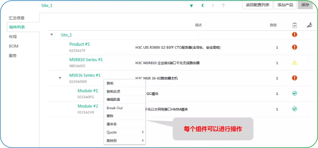Choose 删除 from the context menu
318x148 pixels.
click(x=125, y=116)
